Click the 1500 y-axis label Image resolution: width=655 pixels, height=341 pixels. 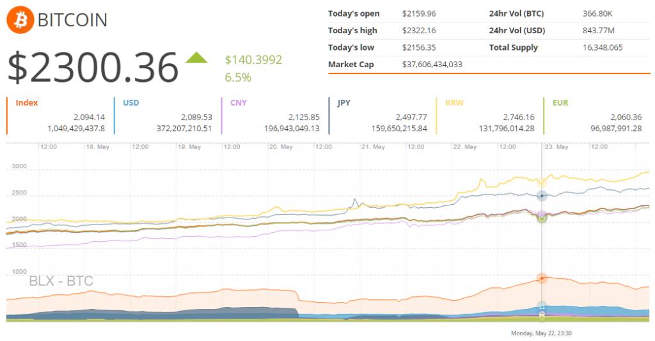(x=19, y=245)
